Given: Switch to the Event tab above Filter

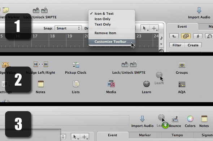Looking at the screenshot, I should coord(182,27).
